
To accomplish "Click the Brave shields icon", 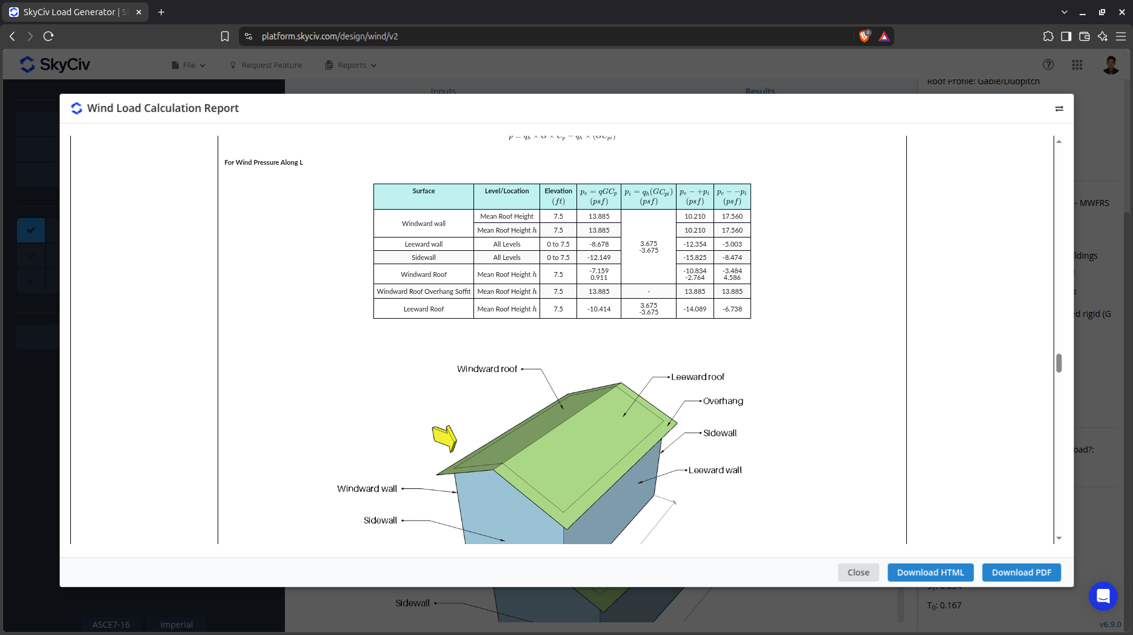I will click(864, 36).
